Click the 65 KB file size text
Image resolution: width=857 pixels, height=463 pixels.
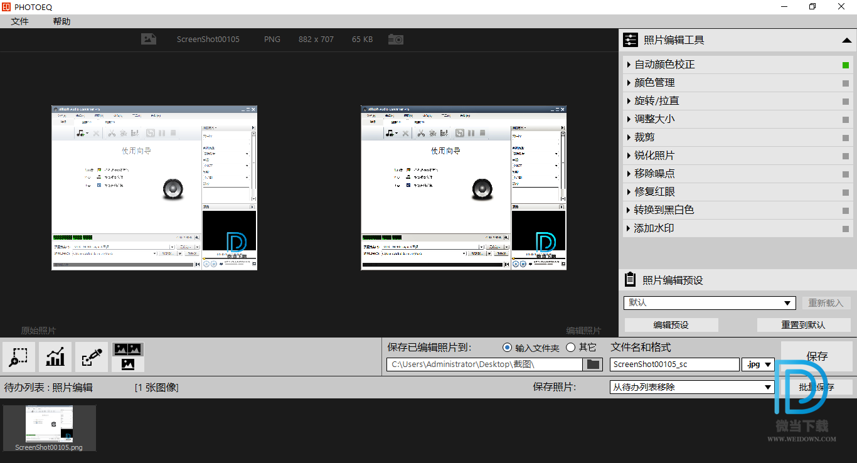tap(363, 39)
